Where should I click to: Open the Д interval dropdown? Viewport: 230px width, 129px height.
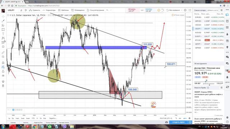point(21,10)
